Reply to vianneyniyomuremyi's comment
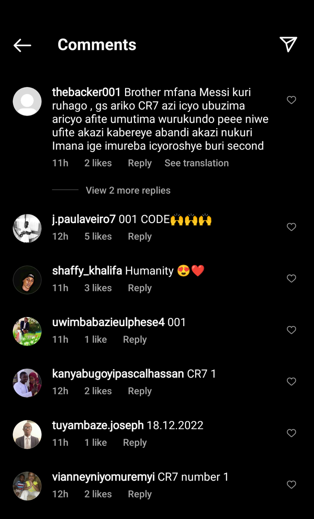 coord(140,494)
